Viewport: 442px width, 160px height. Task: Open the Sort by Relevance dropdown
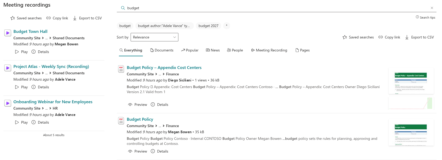click(155, 37)
